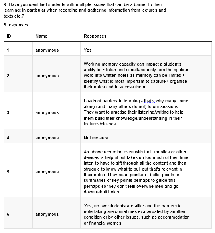Click the anonymous name in row 4

tap(47, 138)
